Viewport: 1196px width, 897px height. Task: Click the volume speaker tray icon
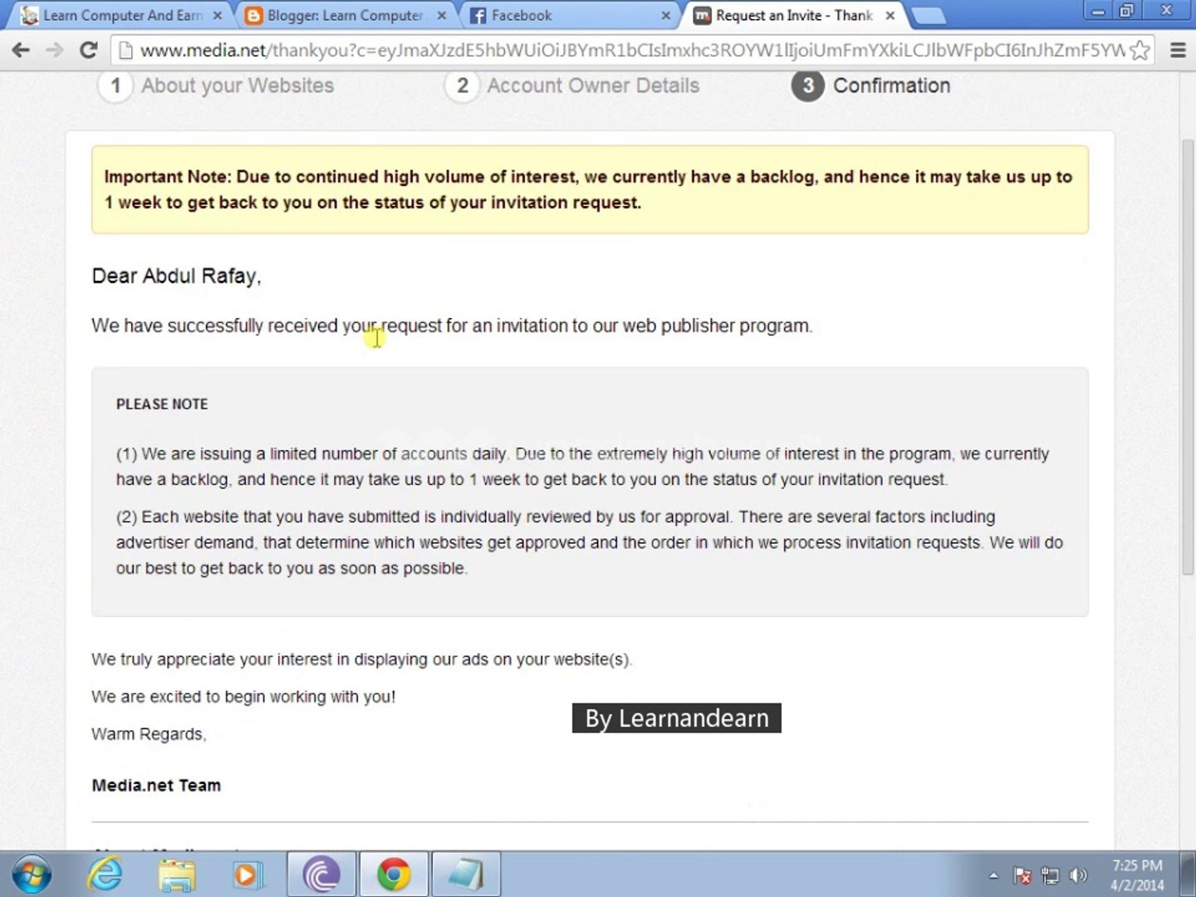(1078, 875)
